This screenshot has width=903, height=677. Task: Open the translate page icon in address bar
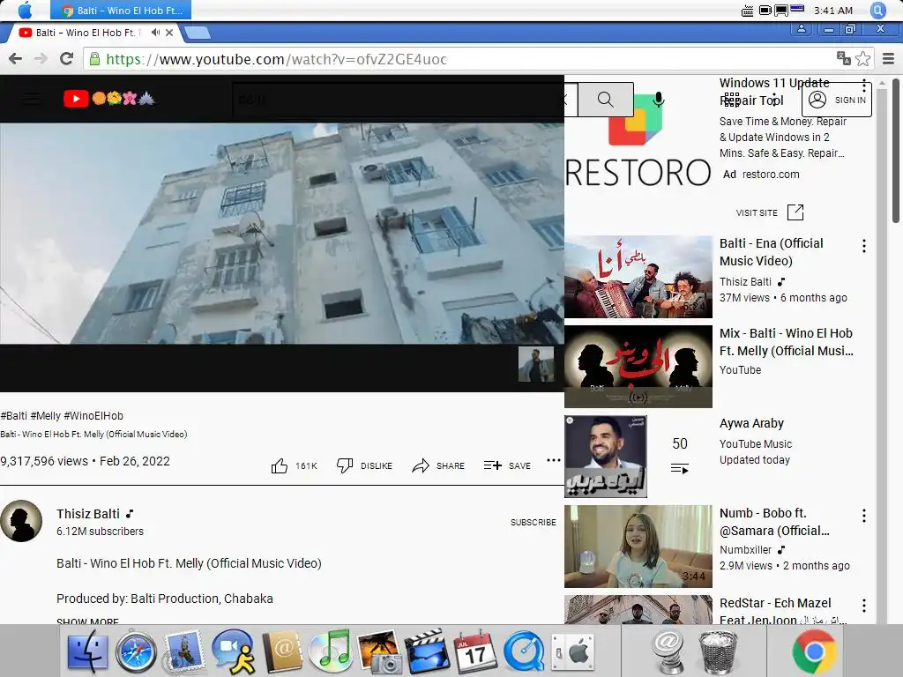pyautogui.click(x=844, y=58)
